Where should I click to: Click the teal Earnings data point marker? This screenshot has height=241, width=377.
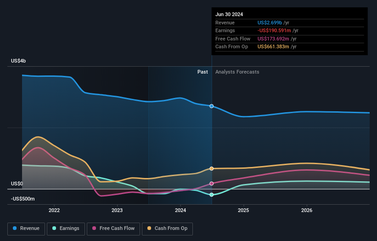[x=211, y=195]
